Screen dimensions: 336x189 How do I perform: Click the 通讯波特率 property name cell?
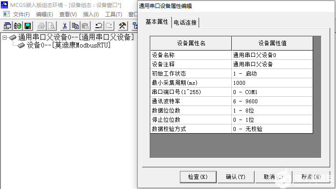(x=191, y=101)
